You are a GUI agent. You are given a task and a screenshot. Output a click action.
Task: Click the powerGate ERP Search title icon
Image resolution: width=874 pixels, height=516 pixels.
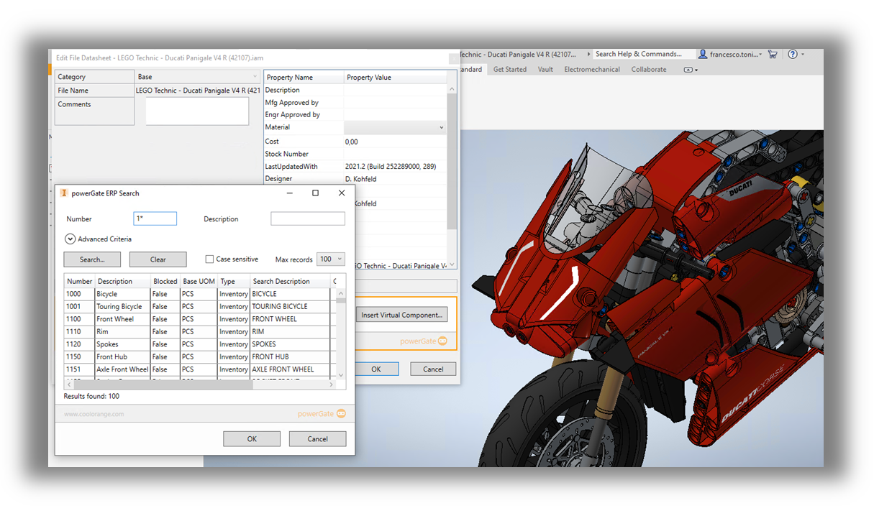64,193
